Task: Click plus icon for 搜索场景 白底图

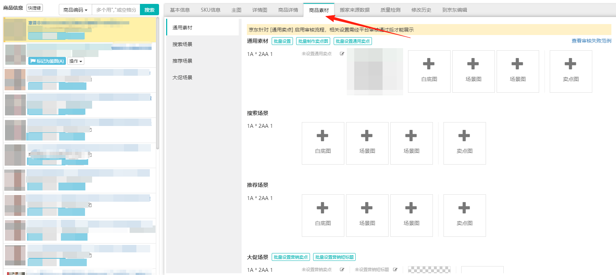Action: click(x=322, y=136)
